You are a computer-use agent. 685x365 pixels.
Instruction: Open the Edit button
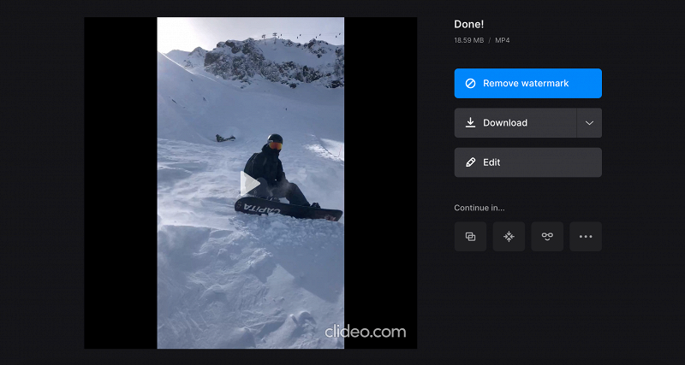coord(527,162)
